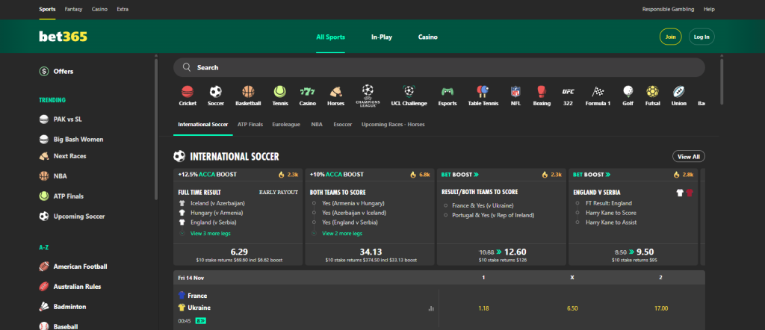
Task: Select the Golf ball icon
Action: pyautogui.click(x=628, y=91)
